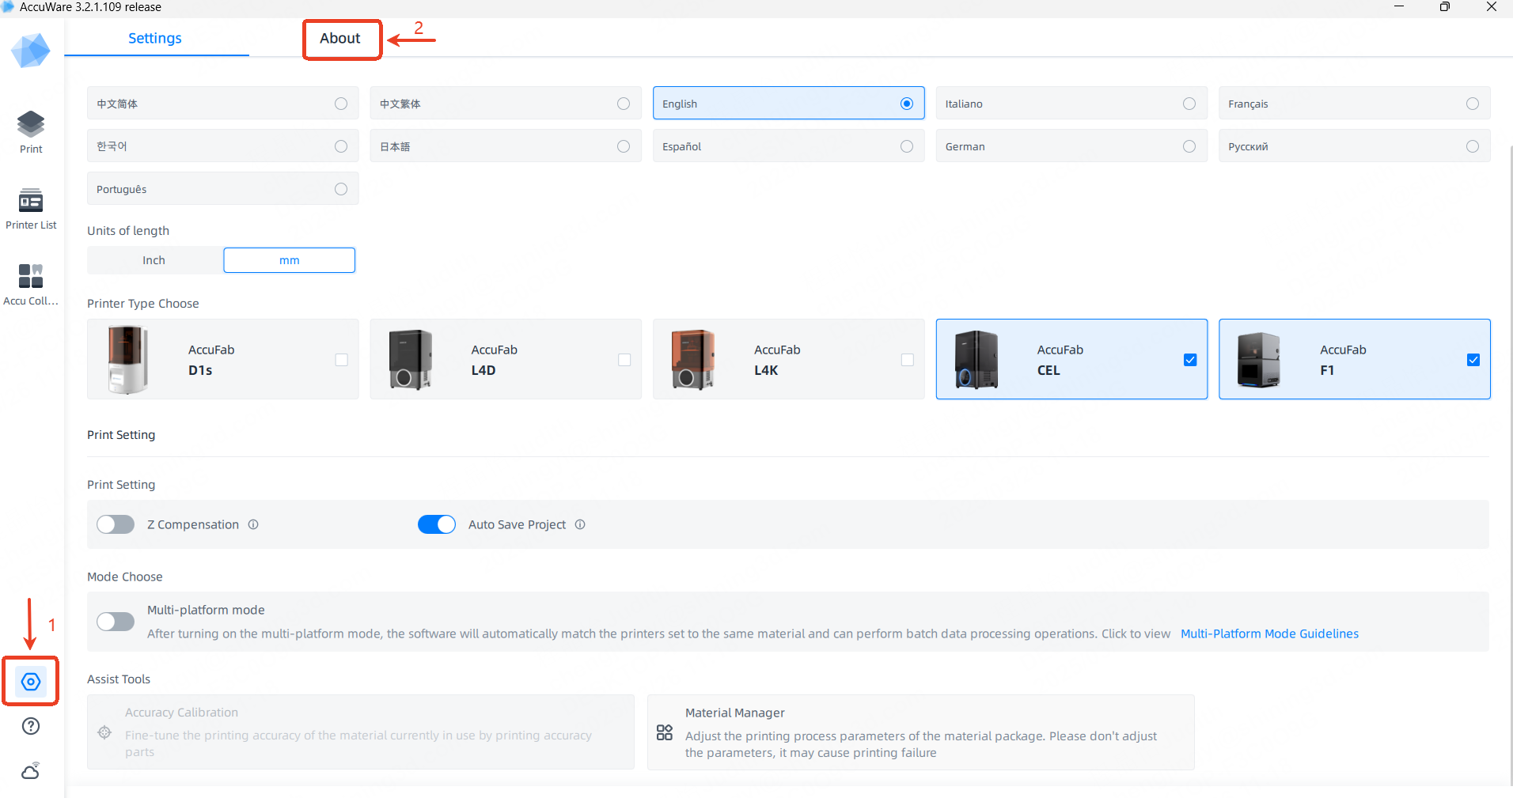Viewport: 1513px width, 798px height.
Task: Select 中文繁体 language radio button
Action: pyautogui.click(x=624, y=104)
